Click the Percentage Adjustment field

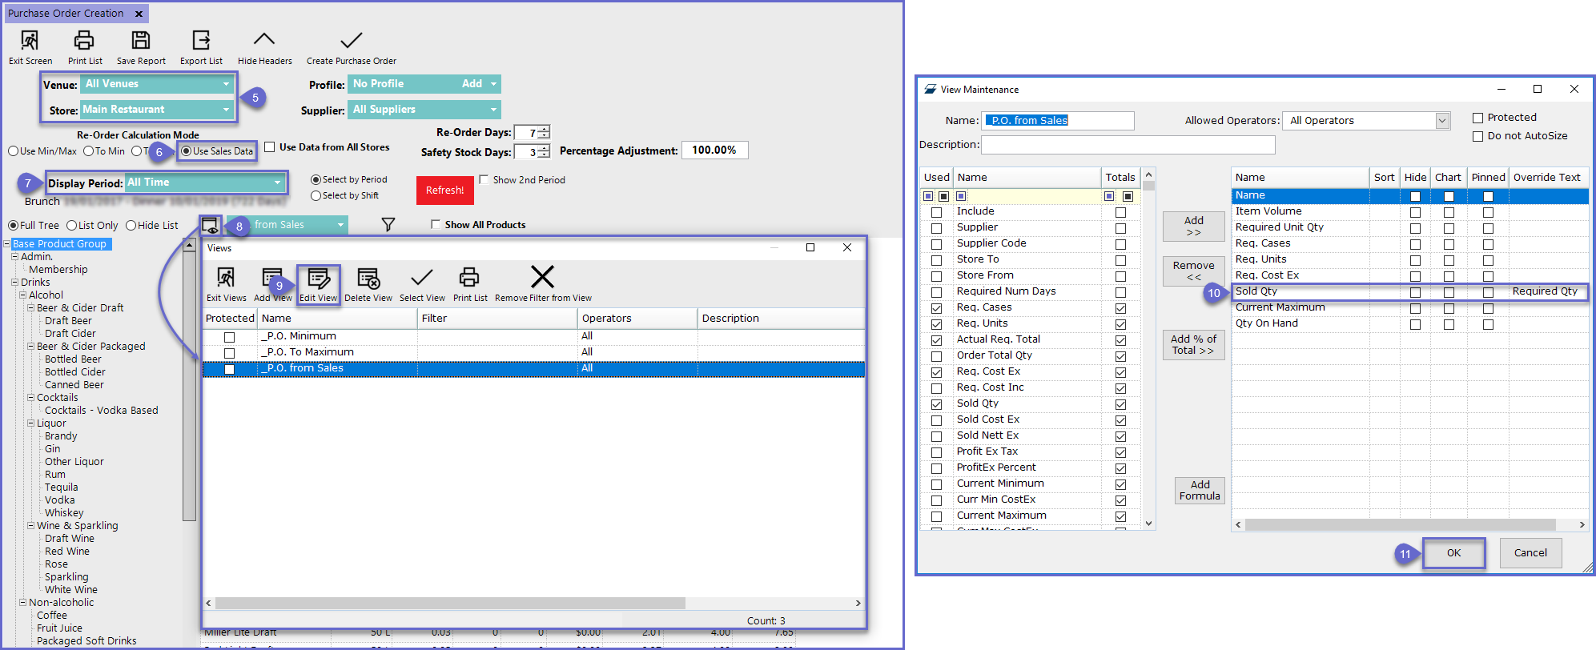tap(714, 150)
